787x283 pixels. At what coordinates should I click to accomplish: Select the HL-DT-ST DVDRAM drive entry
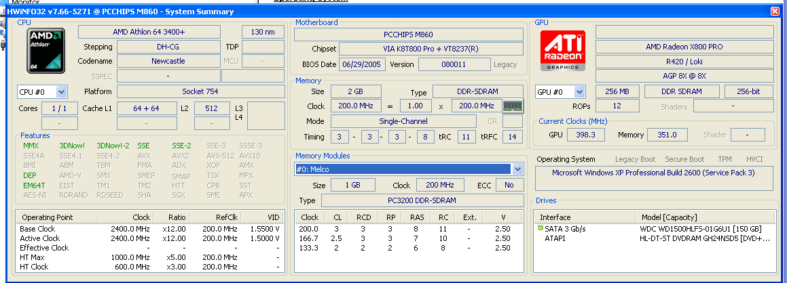pos(654,238)
